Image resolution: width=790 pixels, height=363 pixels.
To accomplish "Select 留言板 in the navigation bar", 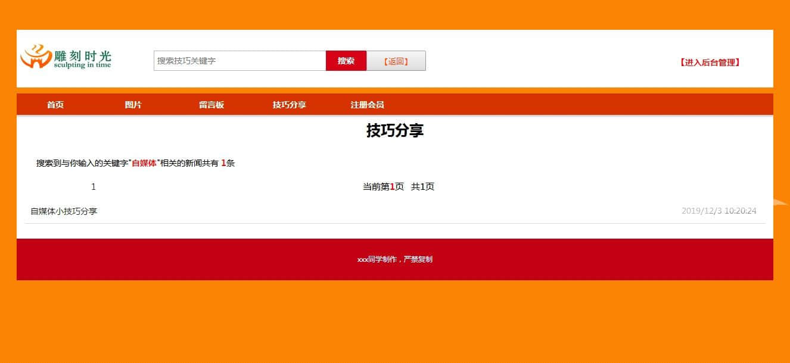I will (212, 105).
